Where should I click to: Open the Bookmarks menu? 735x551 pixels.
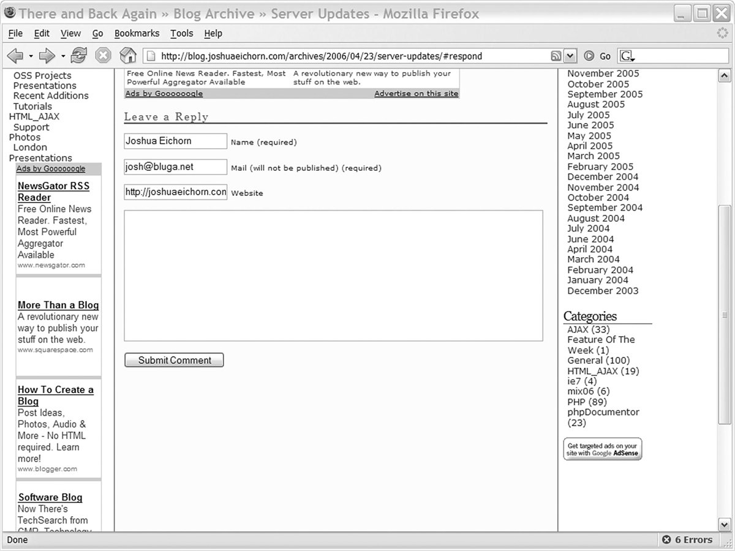137,34
